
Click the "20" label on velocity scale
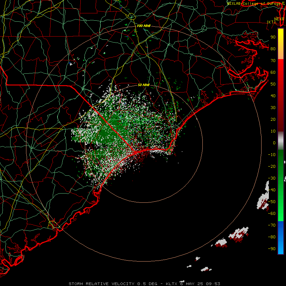point(273,119)
